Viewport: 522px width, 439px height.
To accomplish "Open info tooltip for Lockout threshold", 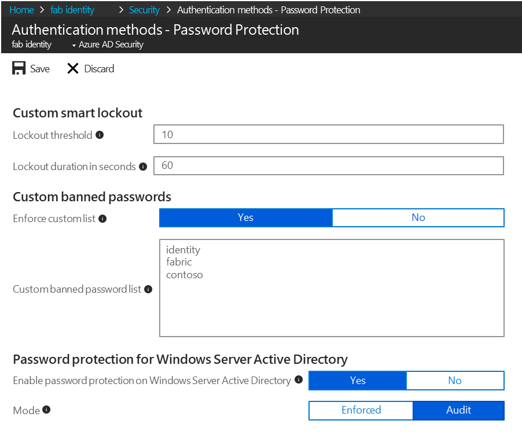I will tap(100, 135).
